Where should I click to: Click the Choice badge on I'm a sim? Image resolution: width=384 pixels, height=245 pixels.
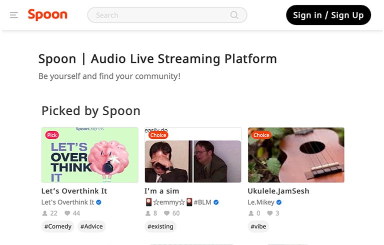tap(158, 135)
